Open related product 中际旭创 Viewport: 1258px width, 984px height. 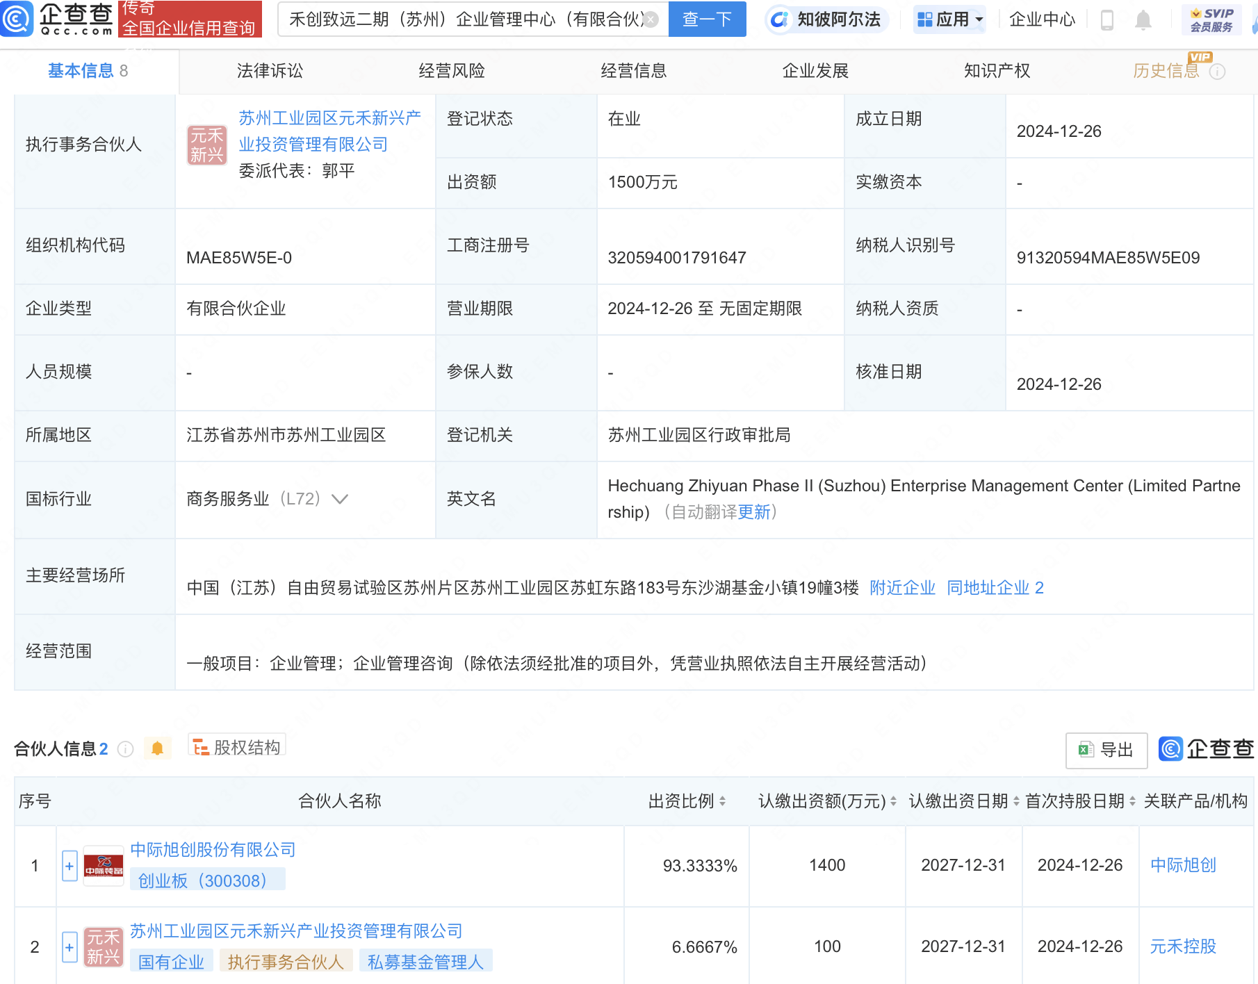coord(1183,865)
